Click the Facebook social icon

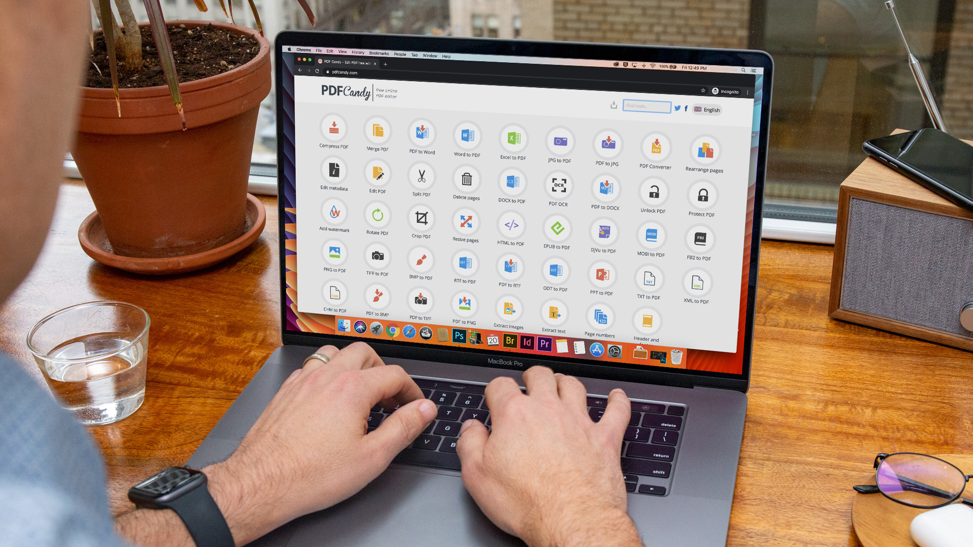point(685,109)
